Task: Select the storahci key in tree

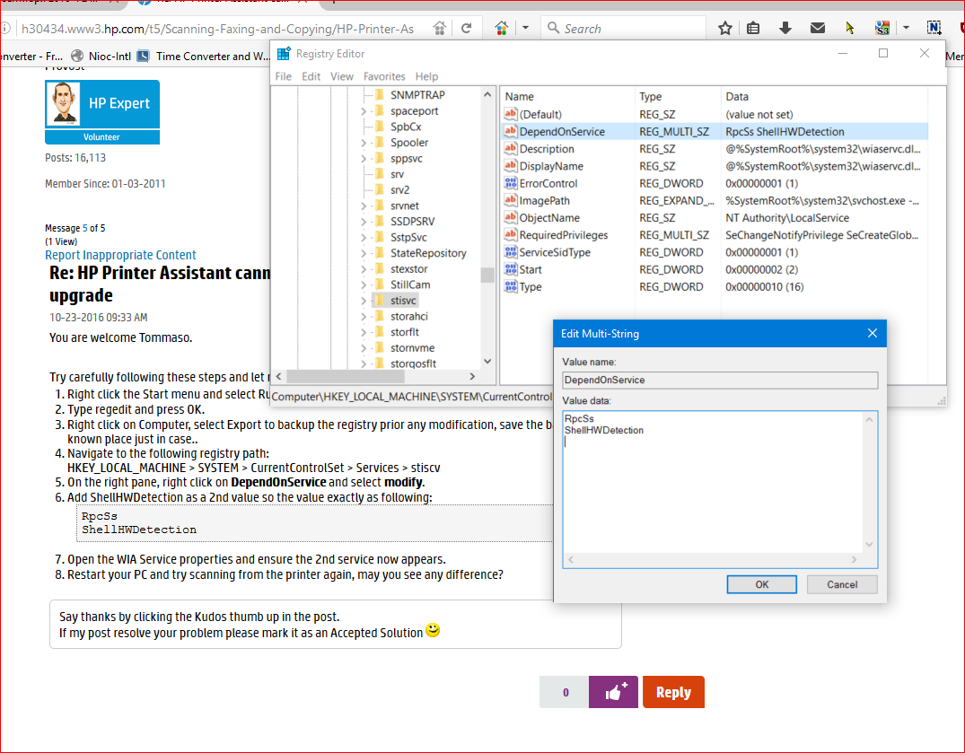Action: point(408,316)
